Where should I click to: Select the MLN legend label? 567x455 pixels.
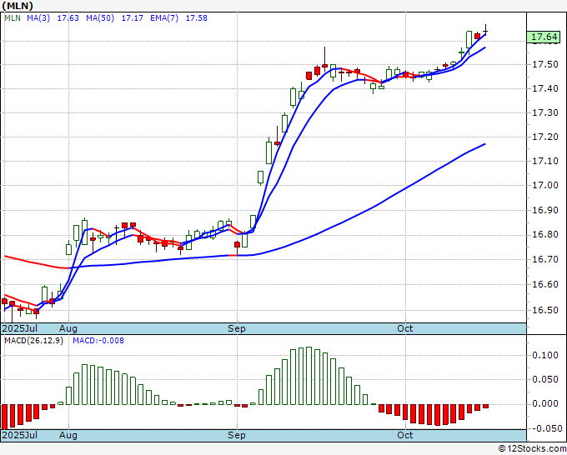click(13, 18)
